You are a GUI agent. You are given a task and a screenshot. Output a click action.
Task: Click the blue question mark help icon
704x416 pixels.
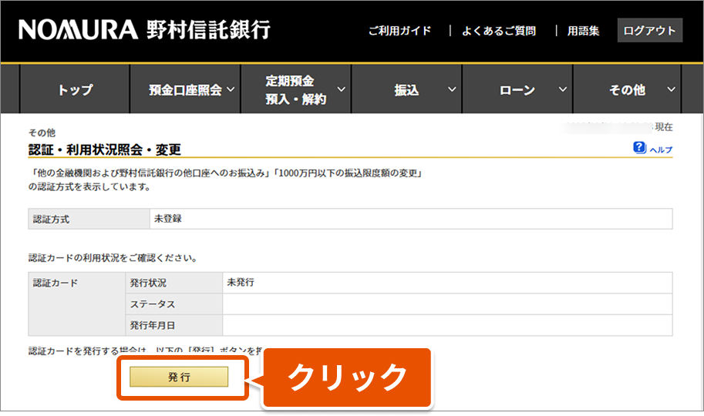click(639, 147)
